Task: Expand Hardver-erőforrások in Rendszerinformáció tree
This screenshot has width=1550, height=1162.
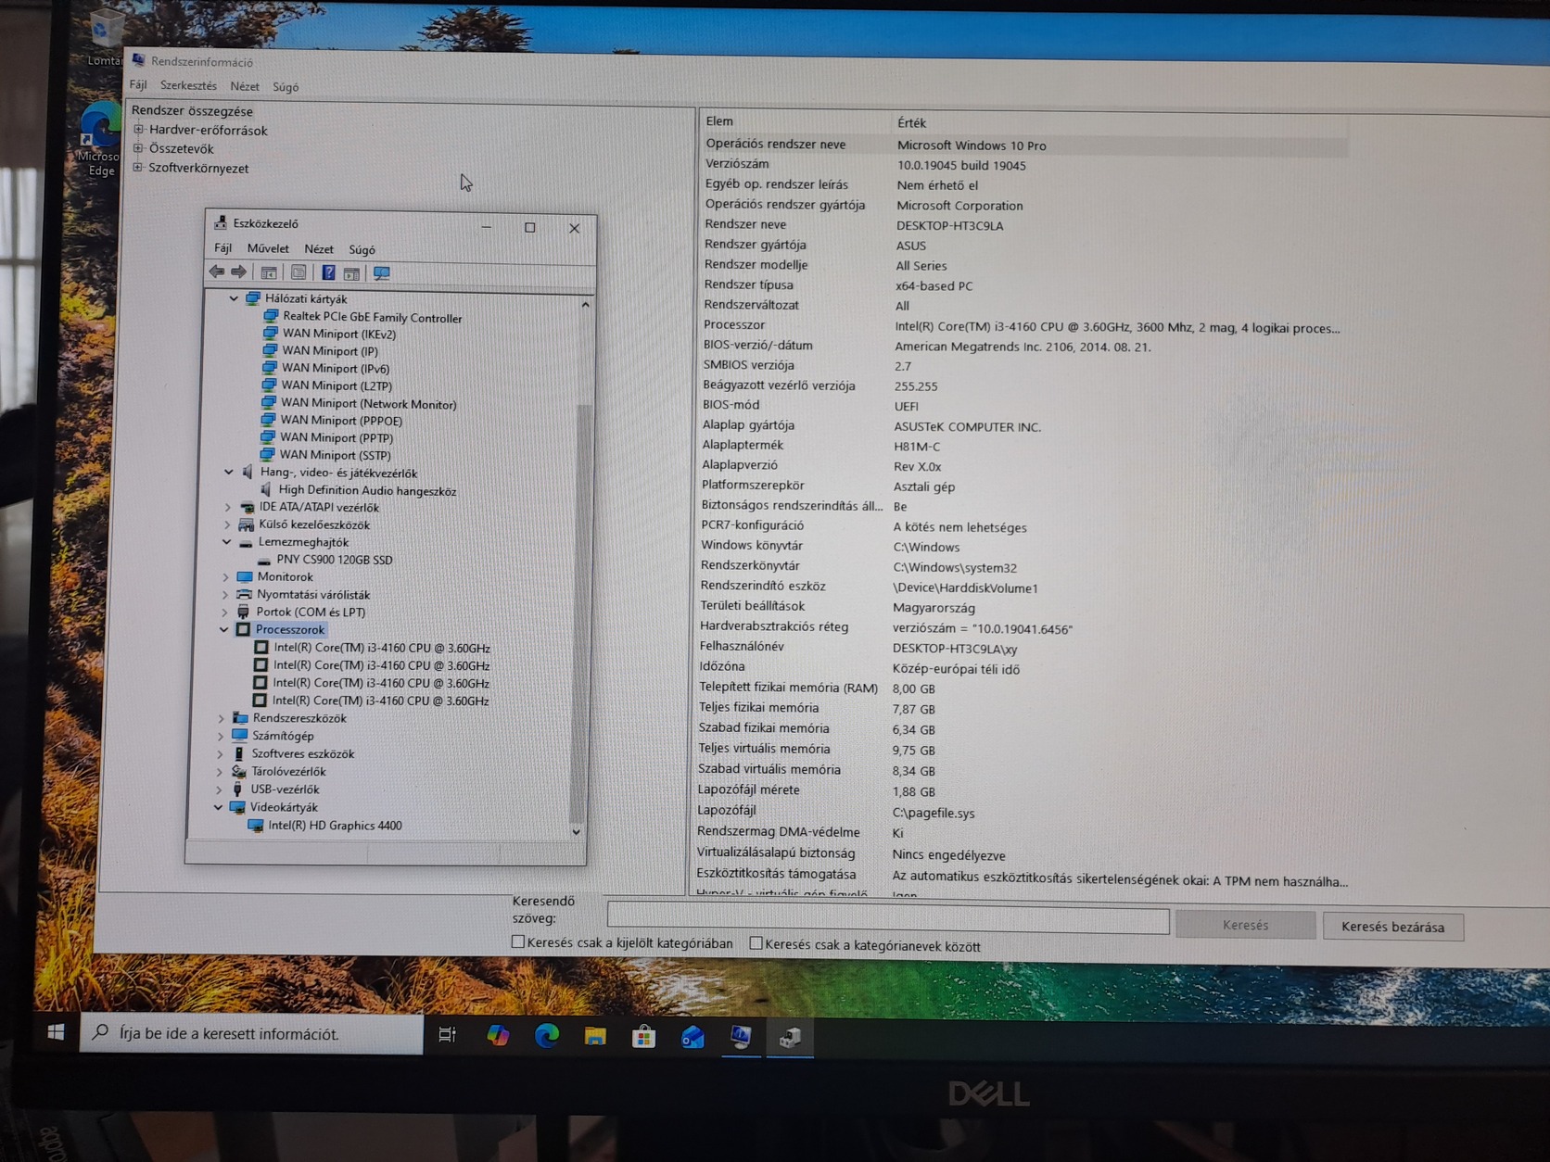Action: click(139, 129)
